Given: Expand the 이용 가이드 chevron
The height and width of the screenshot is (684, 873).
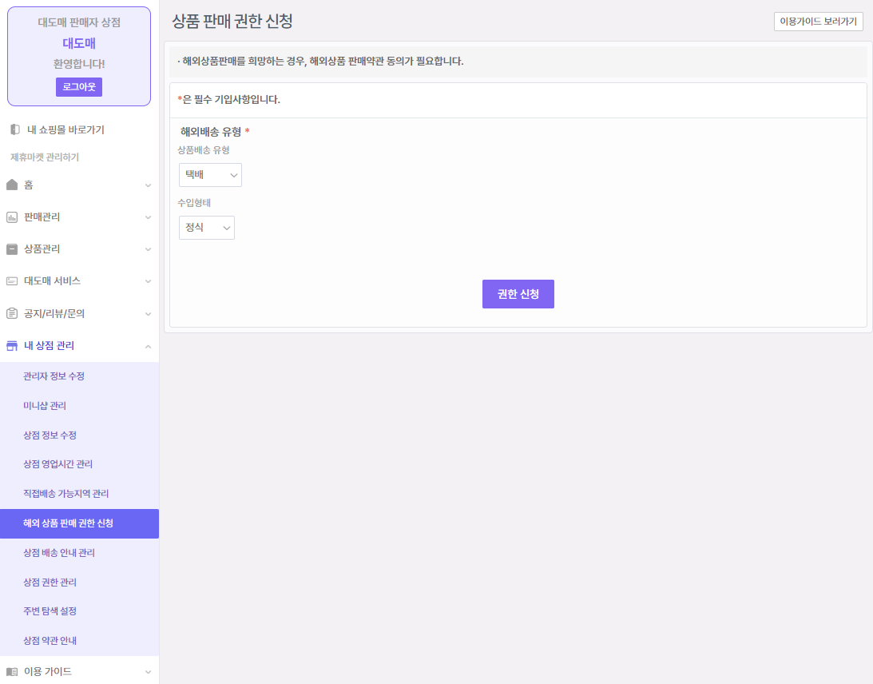Looking at the screenshot, I should pos(148,672).
